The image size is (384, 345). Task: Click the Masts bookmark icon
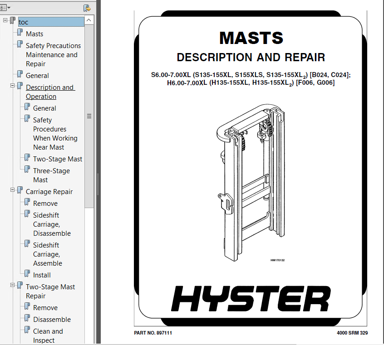point(20,33)
